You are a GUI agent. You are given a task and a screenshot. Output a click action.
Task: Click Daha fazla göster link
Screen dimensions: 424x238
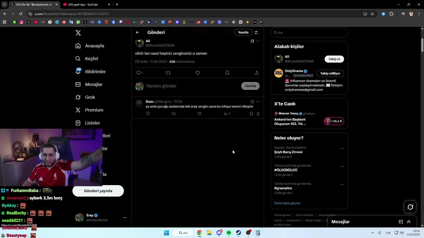coord(287,203)
